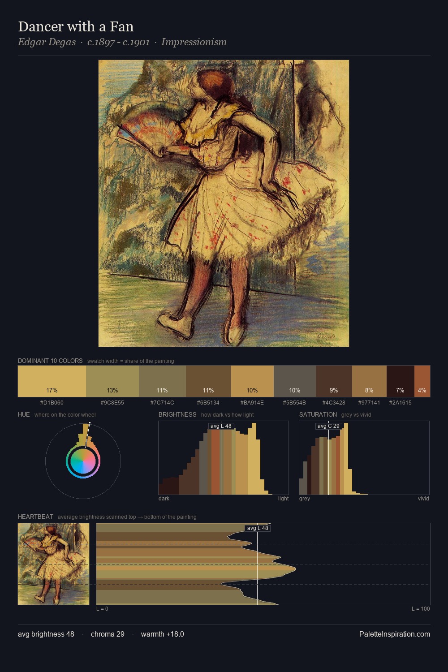The image size is (448, 672).
Task: Click the 'dark' axis label
Action: pyautogui.click(x=164, y=499)
